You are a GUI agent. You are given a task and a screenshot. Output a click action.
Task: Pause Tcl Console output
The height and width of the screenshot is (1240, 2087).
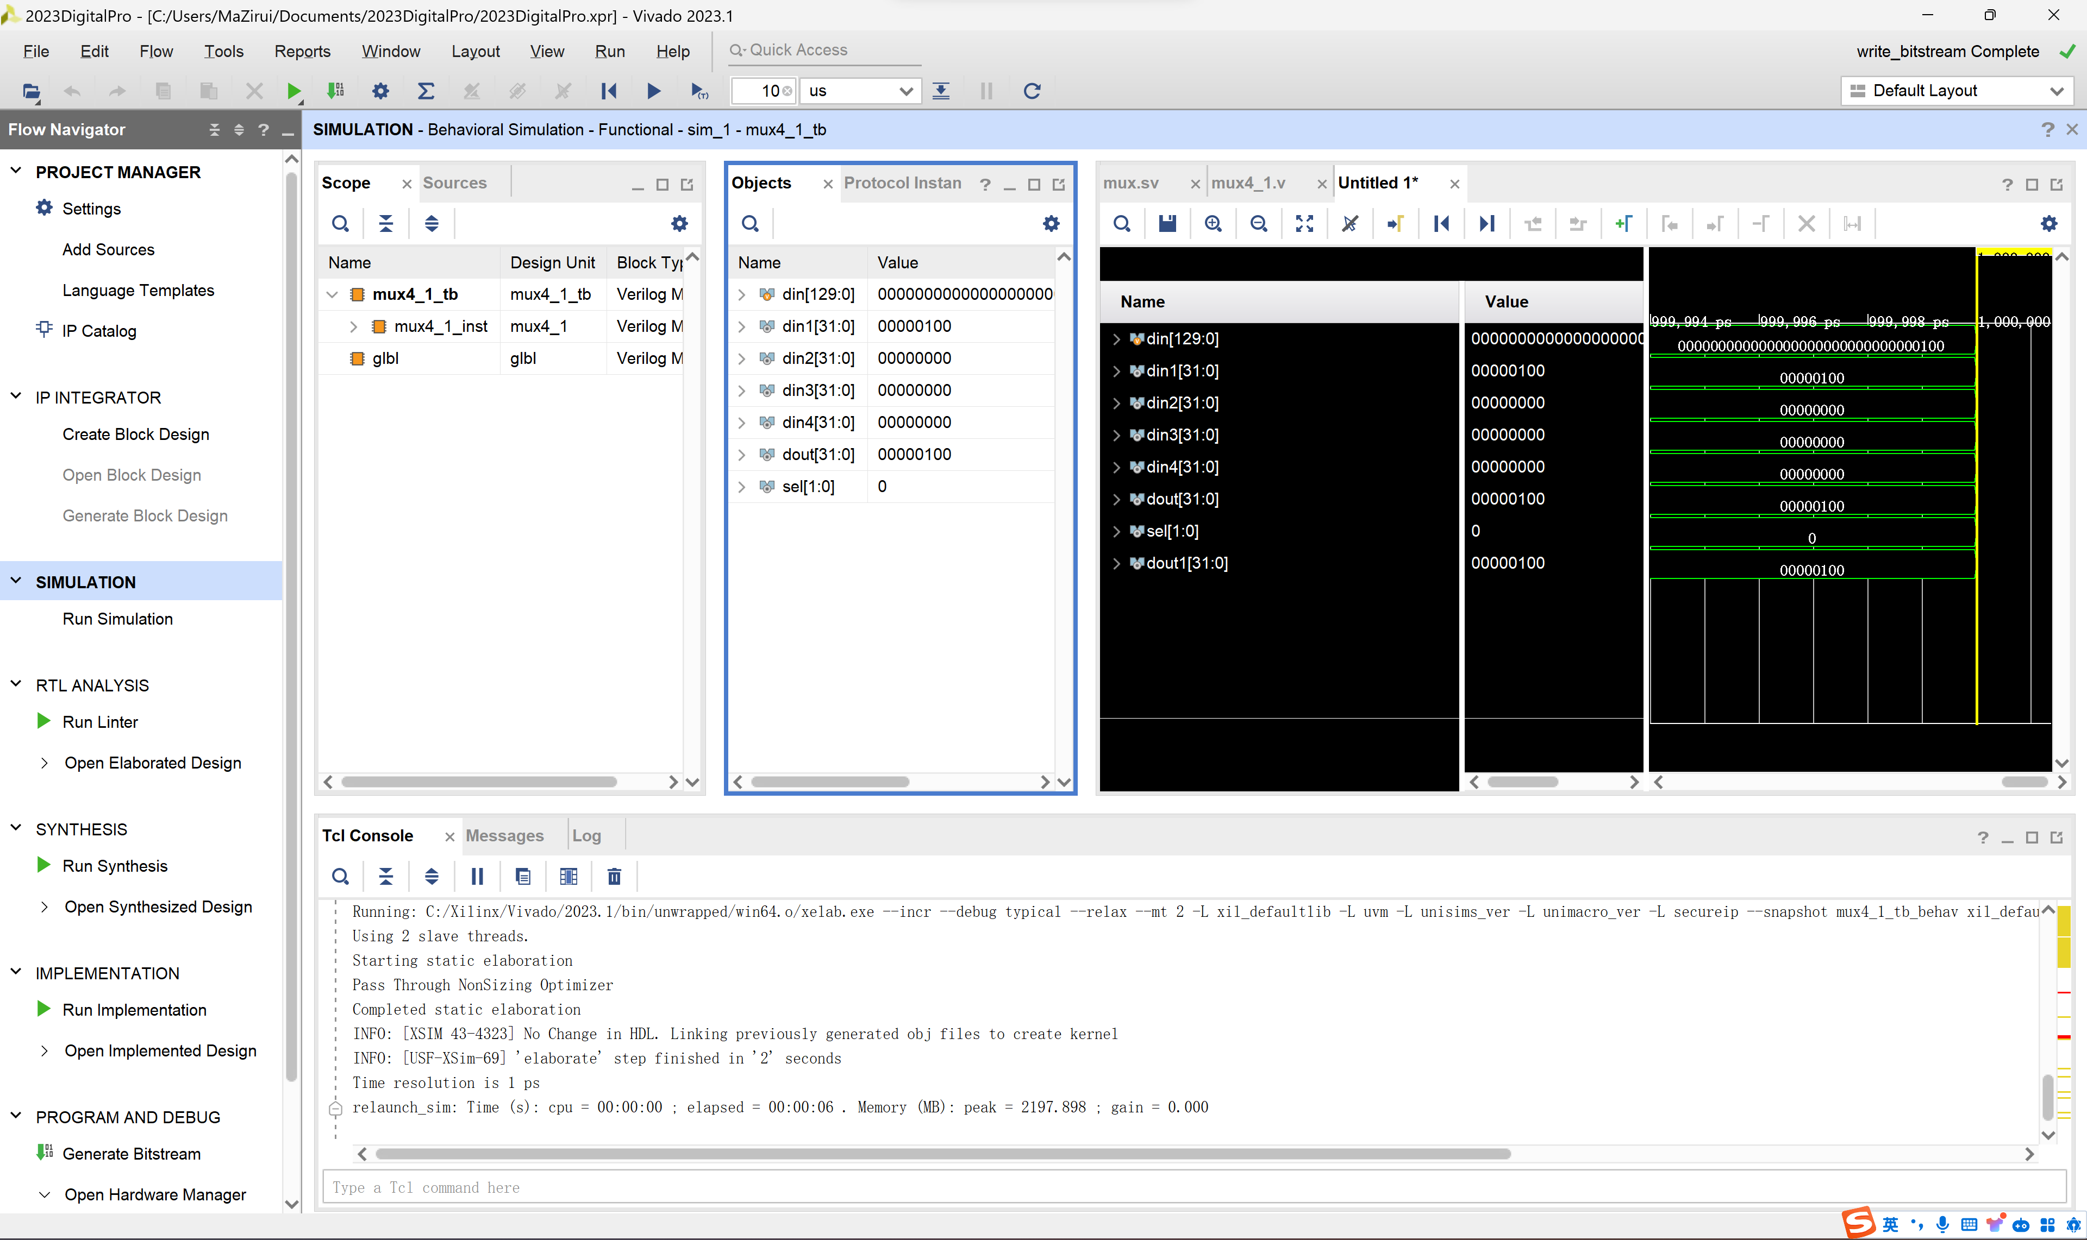click(477, 877)
